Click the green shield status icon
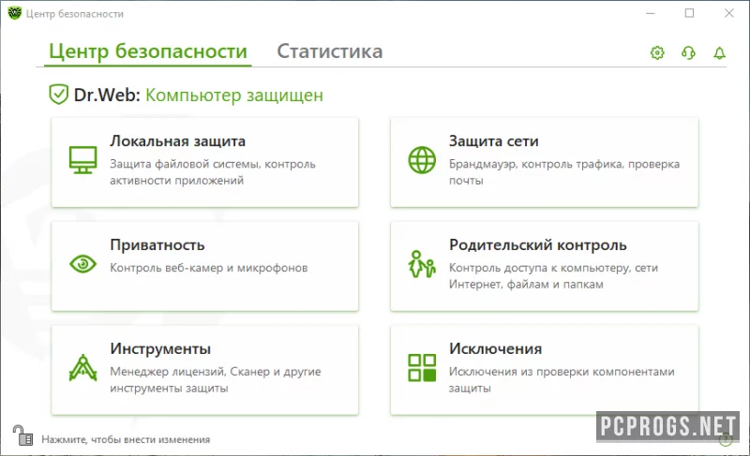The width and height of the screenshot is (750, 456). coord(58,94)
